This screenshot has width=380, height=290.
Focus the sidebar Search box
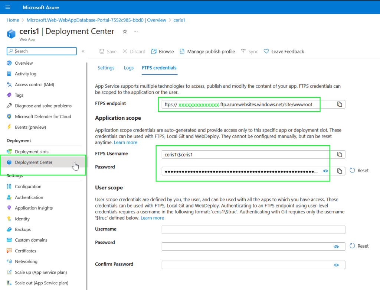[x=42, y=51]
